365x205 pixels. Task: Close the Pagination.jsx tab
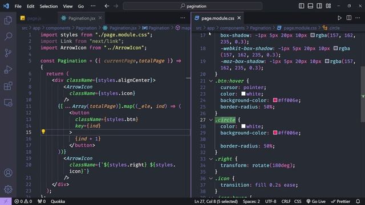(x=100, y=18)
